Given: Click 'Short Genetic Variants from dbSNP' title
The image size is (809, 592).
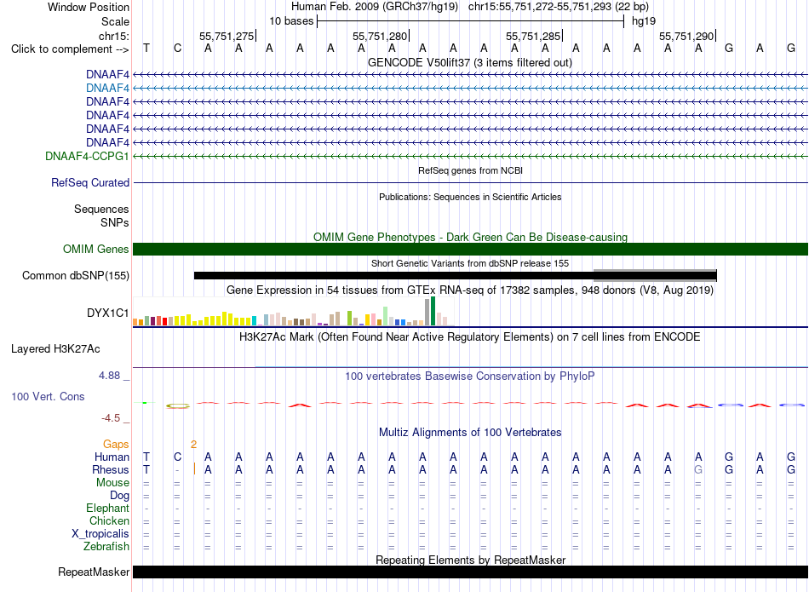Looking at the screenshot, I should [x=470, y=263].
